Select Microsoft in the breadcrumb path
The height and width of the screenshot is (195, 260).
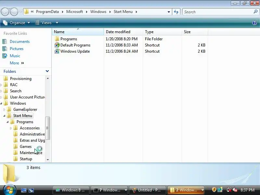[74, 12]
